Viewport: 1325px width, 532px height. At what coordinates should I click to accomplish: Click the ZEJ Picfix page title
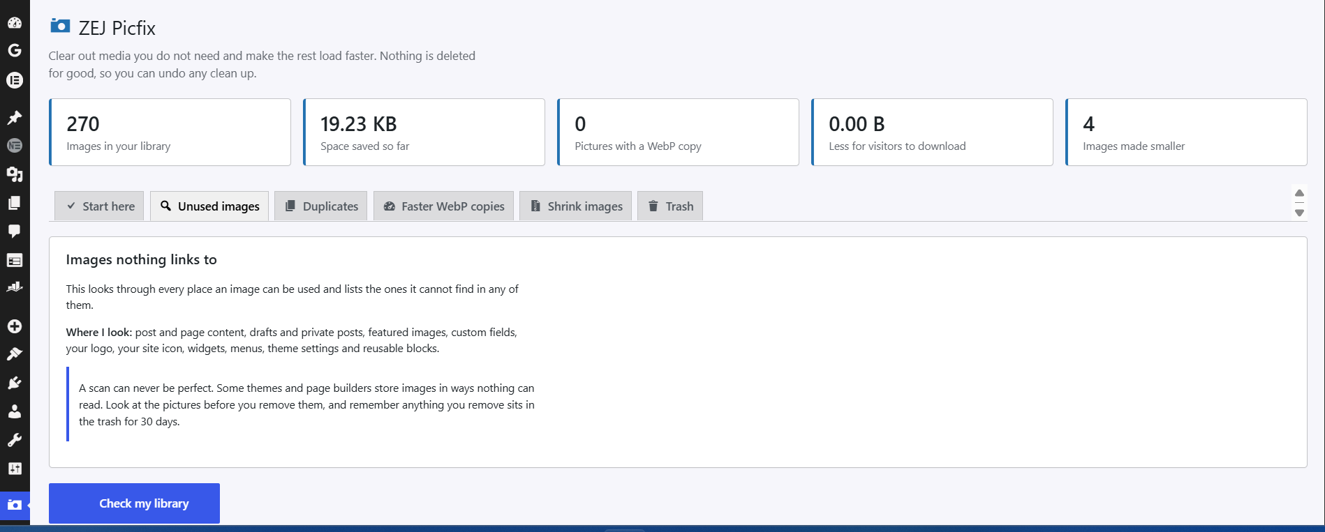point(117,28)
